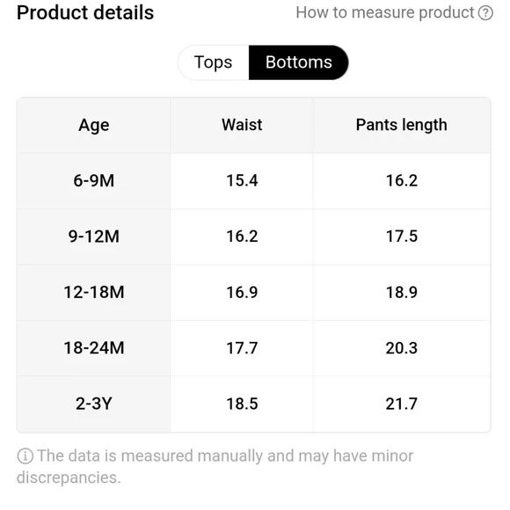Click the manual measurement disclaimer text

click(x=215, y=467)
